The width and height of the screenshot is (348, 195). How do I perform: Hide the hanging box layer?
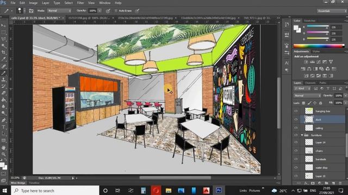(296, 111)
